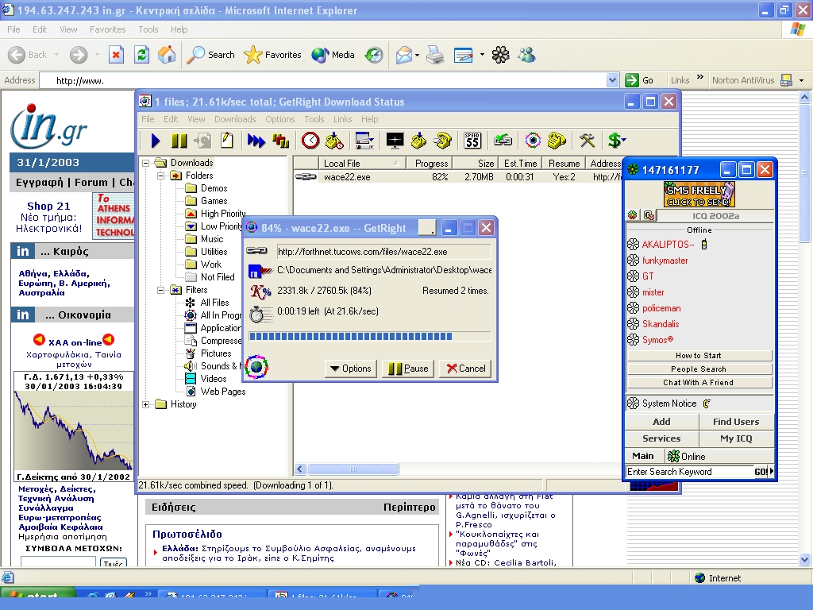
Task: Click the Speed 55 limit icon
Action: click(472, 141)
